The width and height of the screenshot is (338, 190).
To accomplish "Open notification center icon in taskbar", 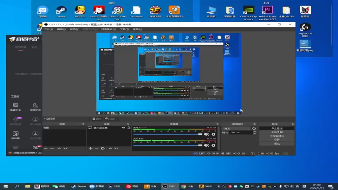I will [331, 186].
